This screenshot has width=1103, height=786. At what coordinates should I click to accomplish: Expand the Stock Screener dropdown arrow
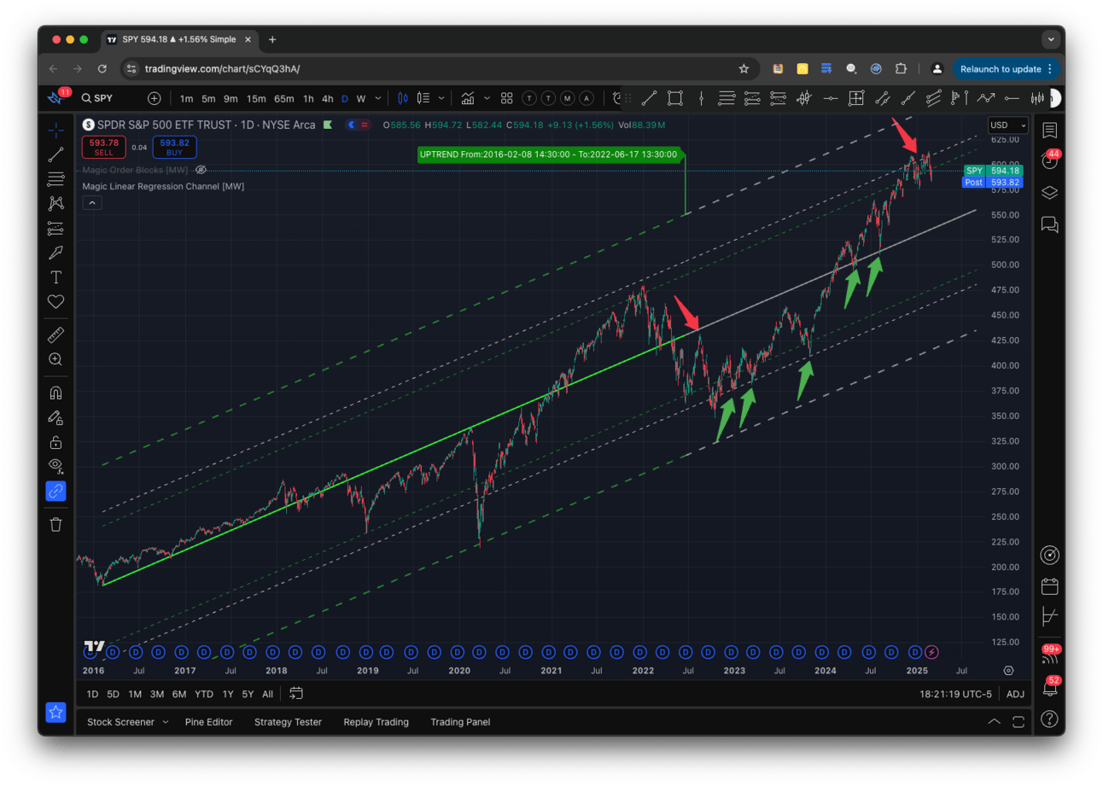coord(166,722)
